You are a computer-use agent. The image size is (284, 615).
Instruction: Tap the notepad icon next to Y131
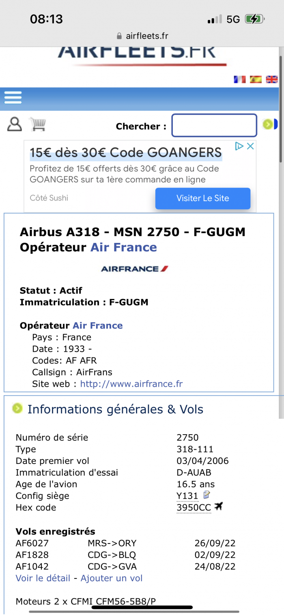click(x=207, y=495)
